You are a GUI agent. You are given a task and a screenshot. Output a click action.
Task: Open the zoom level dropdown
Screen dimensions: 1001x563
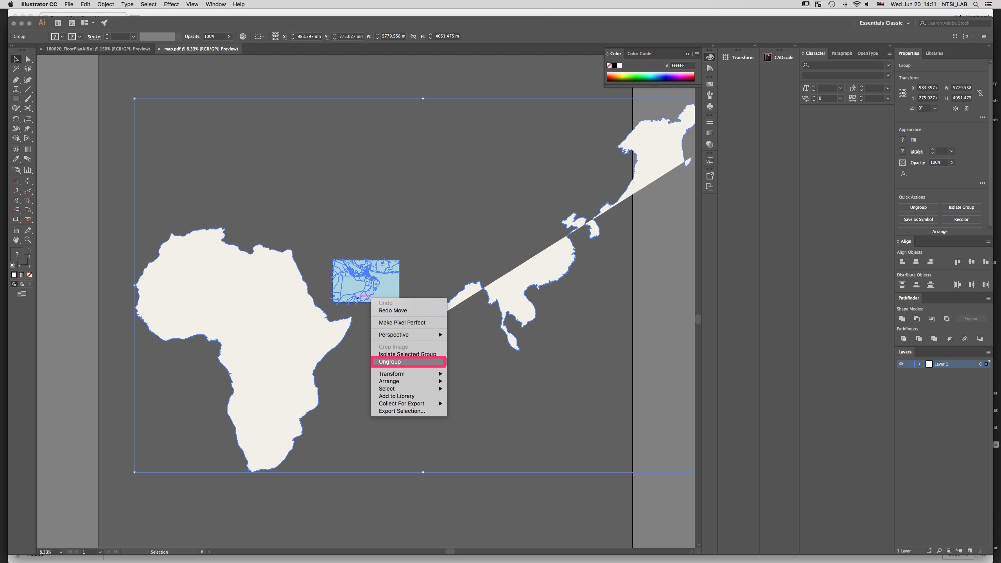(61, 552)
